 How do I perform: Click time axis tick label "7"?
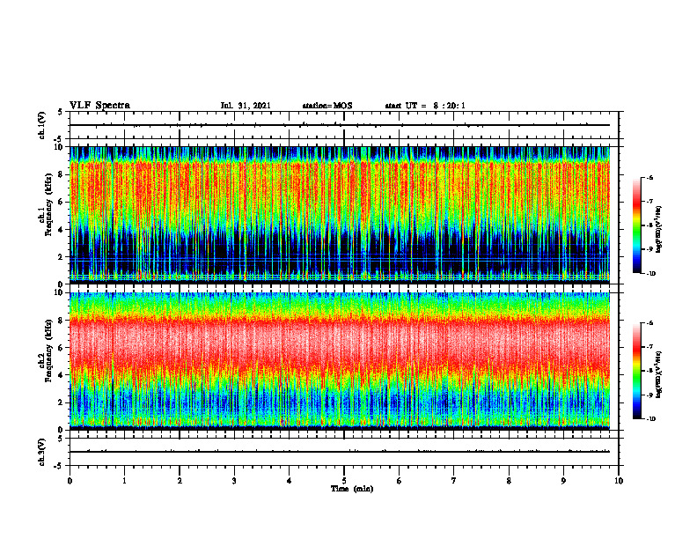coord(454,481)
